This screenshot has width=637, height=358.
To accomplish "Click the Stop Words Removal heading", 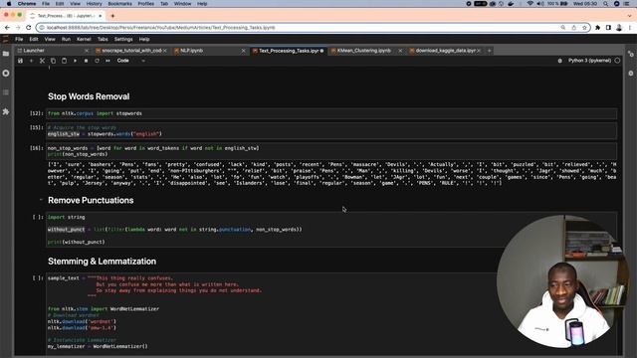I will pyautogui.click(x=89, y=96).
